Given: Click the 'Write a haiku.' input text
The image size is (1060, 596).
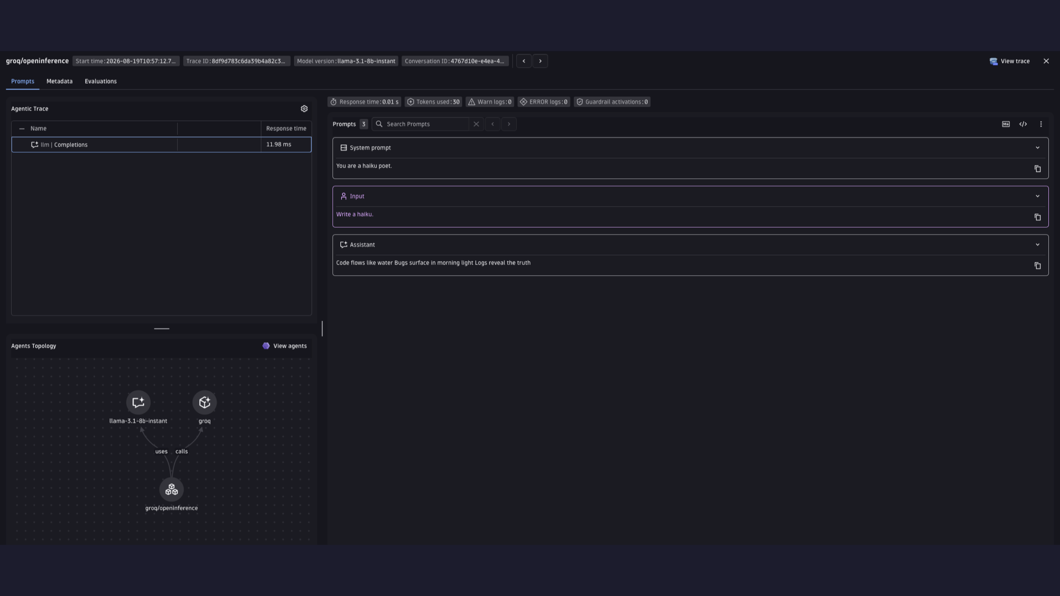Looking at the screenshot, I should pos(355,214).
